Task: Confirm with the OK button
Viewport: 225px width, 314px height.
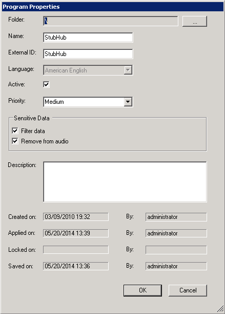Action: click(x=142, y=290)
